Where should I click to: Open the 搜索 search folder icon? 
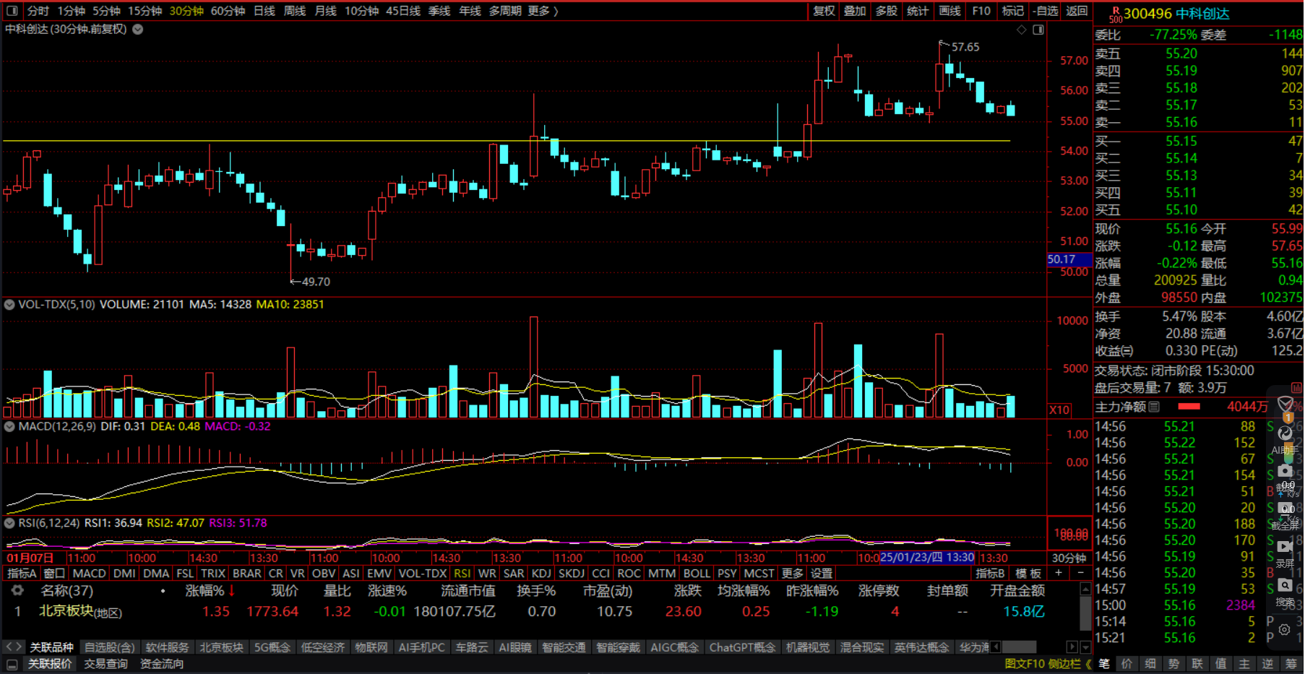pos(1285,585)
